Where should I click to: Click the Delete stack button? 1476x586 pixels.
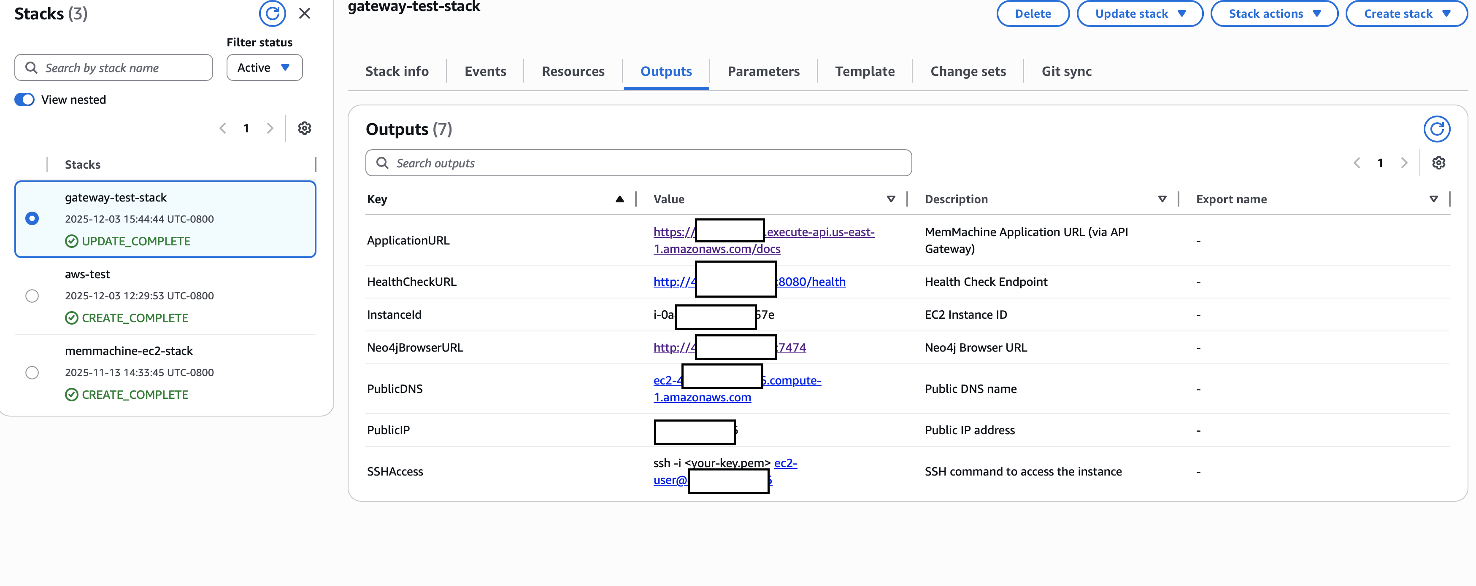(x=1033, y=13)
